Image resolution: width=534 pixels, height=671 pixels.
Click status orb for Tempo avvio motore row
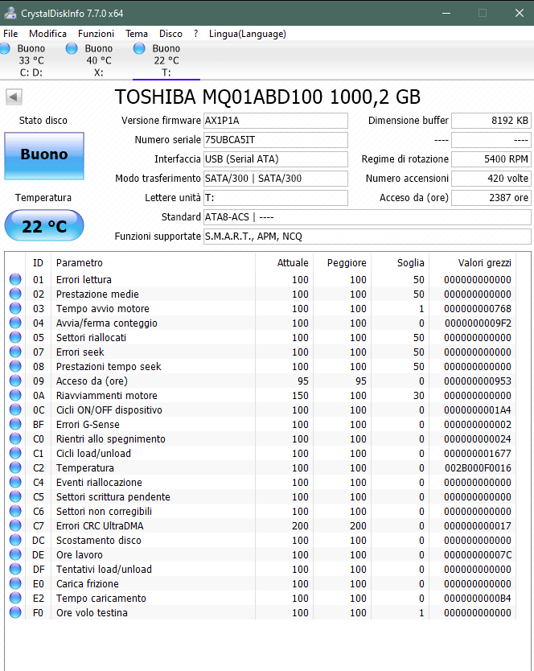tap(15, 308)
